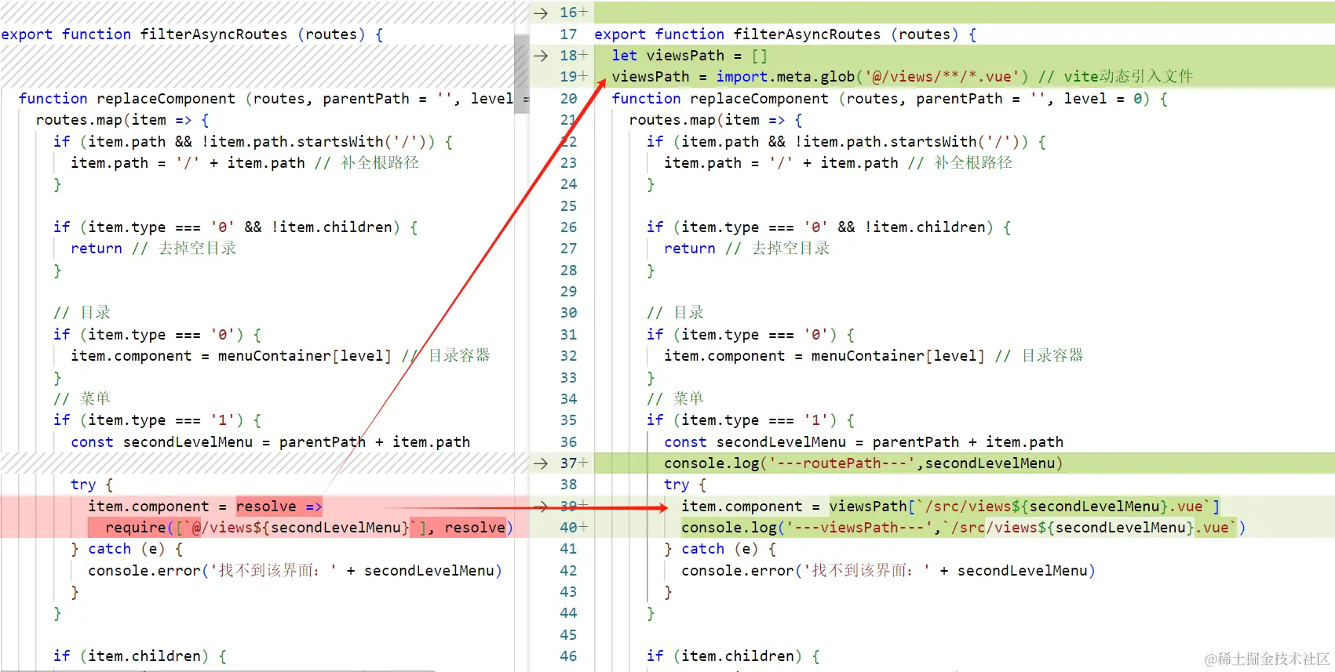Click the revert-change arrow at line 37

tap(541, 463)
